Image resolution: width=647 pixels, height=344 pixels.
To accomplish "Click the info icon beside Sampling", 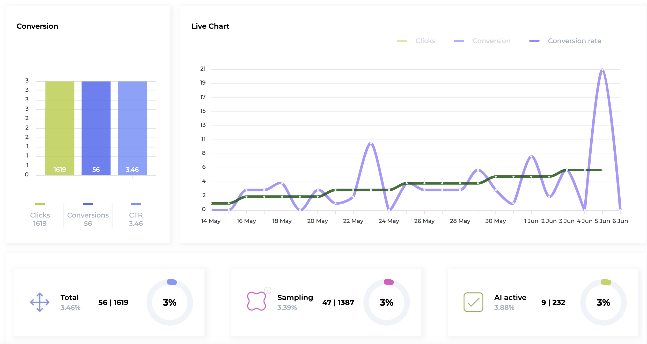I will (268, 290).
